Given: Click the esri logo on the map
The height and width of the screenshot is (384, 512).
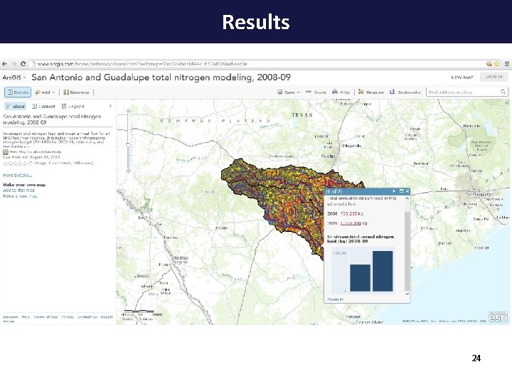Looking at the screenshot, I should tap(498, 316).
